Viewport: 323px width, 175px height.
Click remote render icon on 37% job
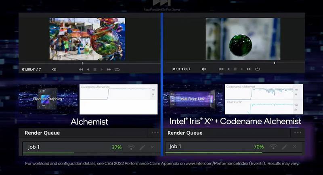coord(131,147)
